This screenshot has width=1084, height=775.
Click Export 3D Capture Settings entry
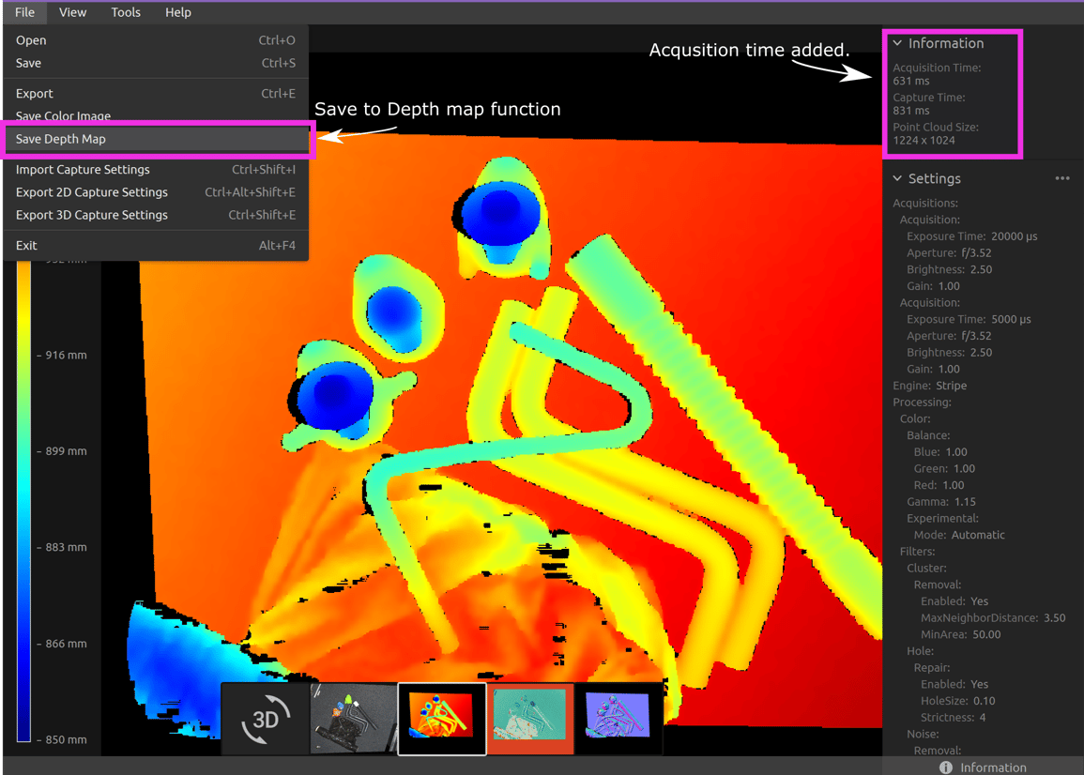pos(90,214)
